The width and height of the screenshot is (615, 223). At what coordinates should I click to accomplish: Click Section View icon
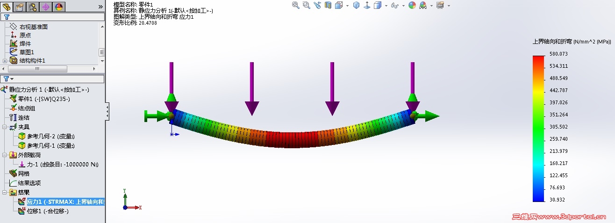[x=328, y=5]
